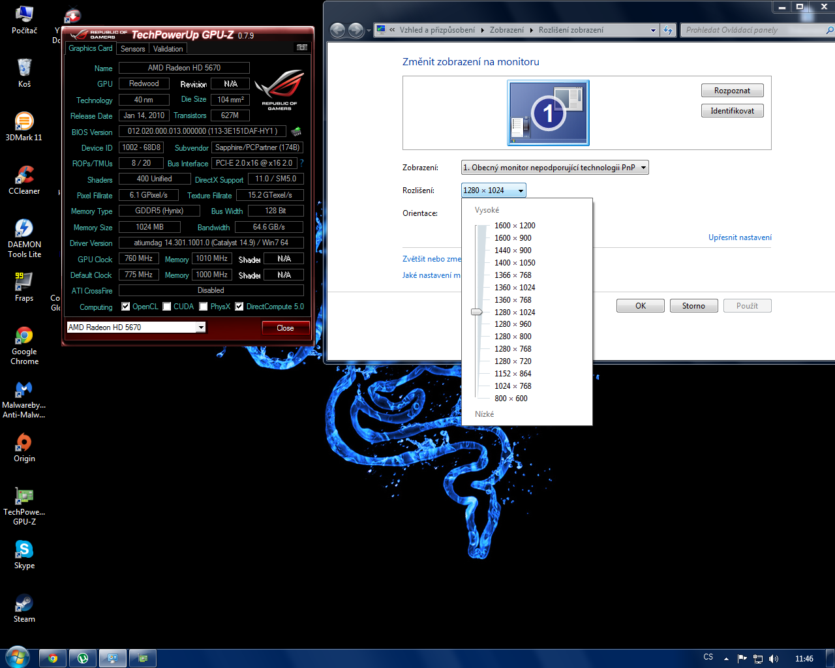Select the Počítač desktop icon
Viewport: 835px width, 668px height.
pyautogui.click(x=24, y=20)
